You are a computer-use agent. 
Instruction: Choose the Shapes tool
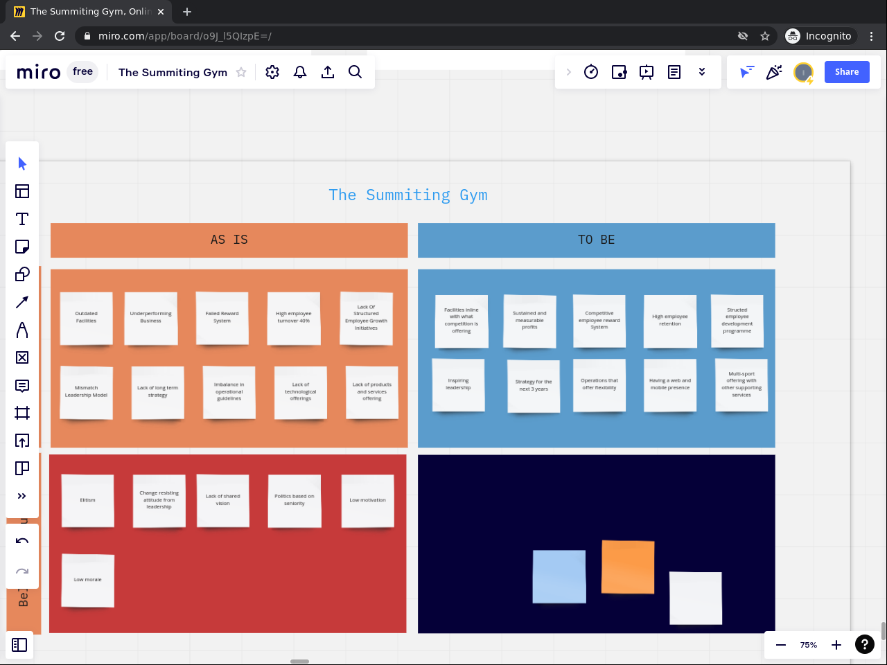pyautogui.click(x=22, y=274)
